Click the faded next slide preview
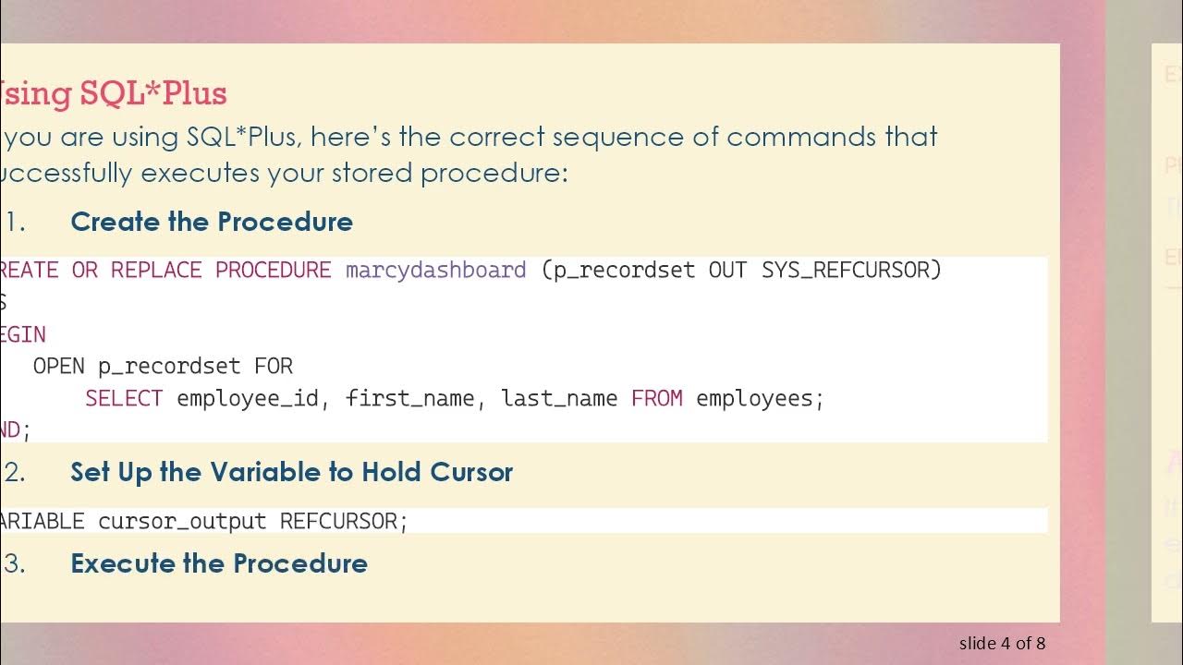 (x=1166, y=332)
